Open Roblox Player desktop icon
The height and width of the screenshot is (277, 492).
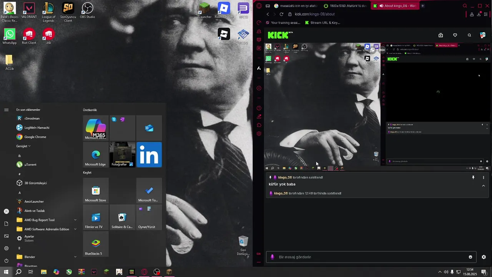[224, 11]
